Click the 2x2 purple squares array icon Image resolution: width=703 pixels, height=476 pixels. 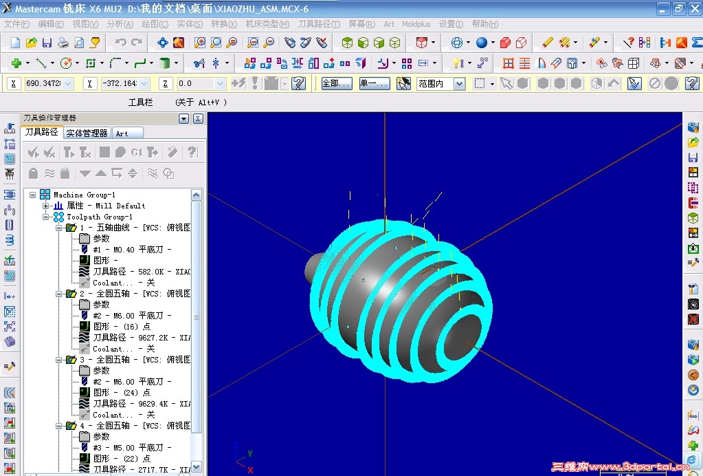click(407, 63)
